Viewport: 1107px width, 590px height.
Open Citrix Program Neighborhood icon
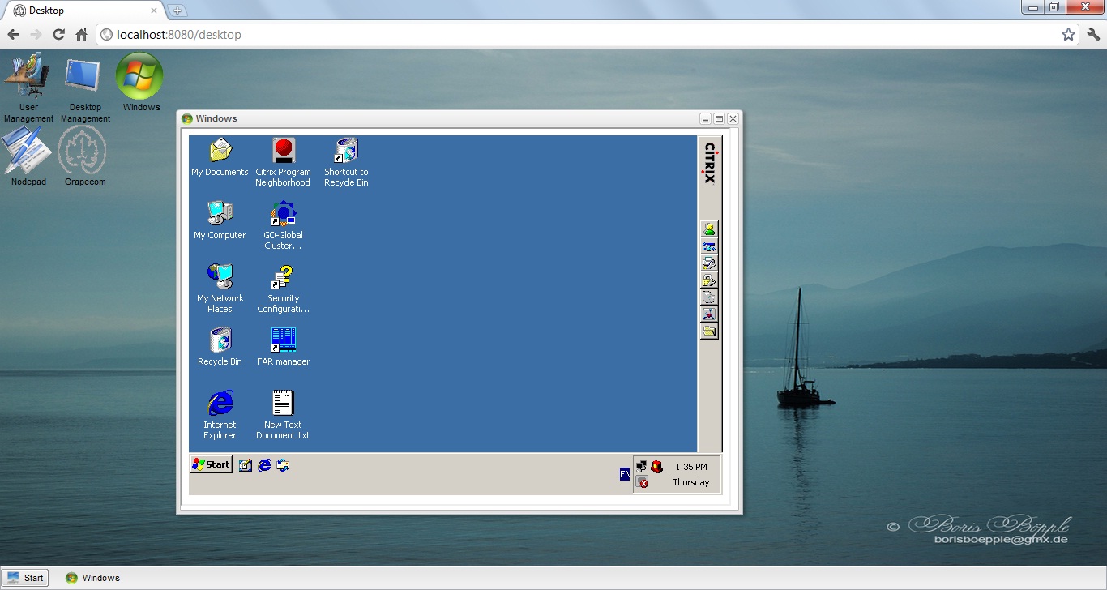tap(283, 152)
